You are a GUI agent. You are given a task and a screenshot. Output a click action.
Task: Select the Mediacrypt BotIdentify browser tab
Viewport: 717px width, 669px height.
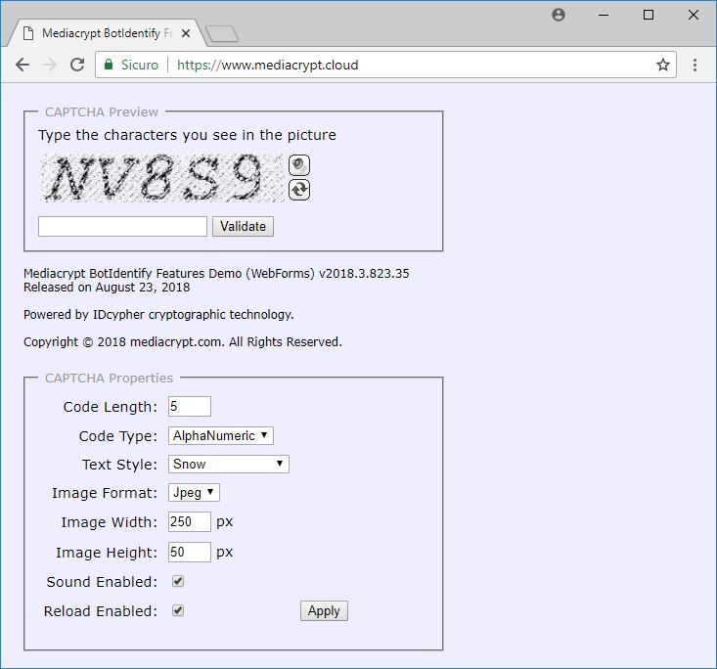tap(106, 33)
